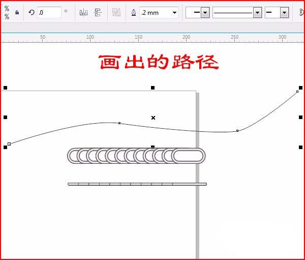Toggle the lock ratio padlock icon
The image size is (305, 260).
17,12
